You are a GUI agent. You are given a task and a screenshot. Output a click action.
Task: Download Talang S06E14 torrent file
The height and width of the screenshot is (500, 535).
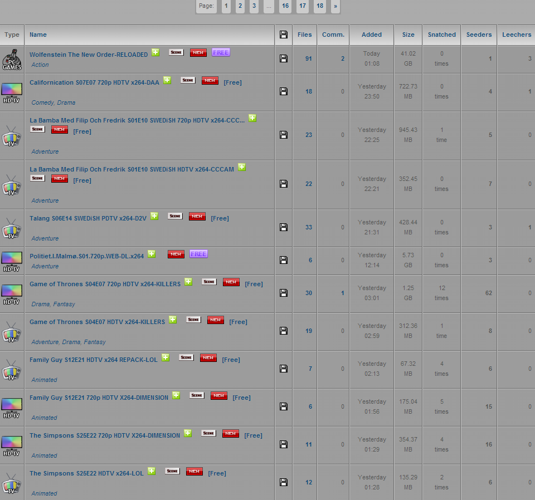point(284,227)
